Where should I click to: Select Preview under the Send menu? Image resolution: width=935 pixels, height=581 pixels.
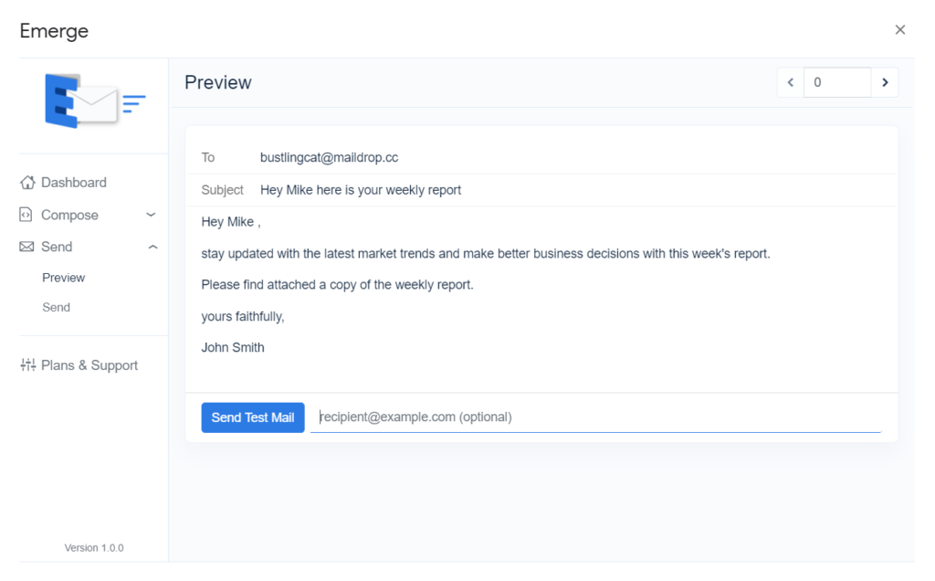click(x=64, y=278)
